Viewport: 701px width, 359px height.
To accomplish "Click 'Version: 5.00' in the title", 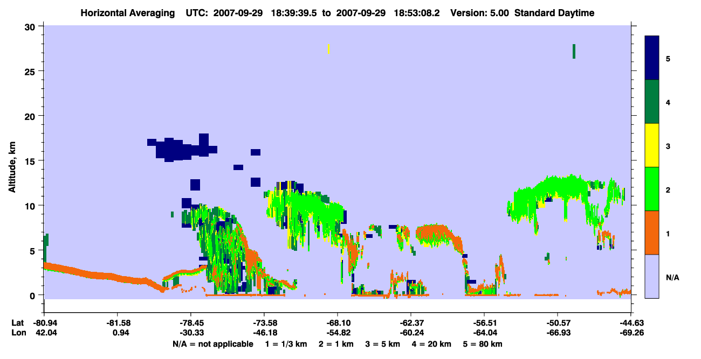I will coord(481,13).
